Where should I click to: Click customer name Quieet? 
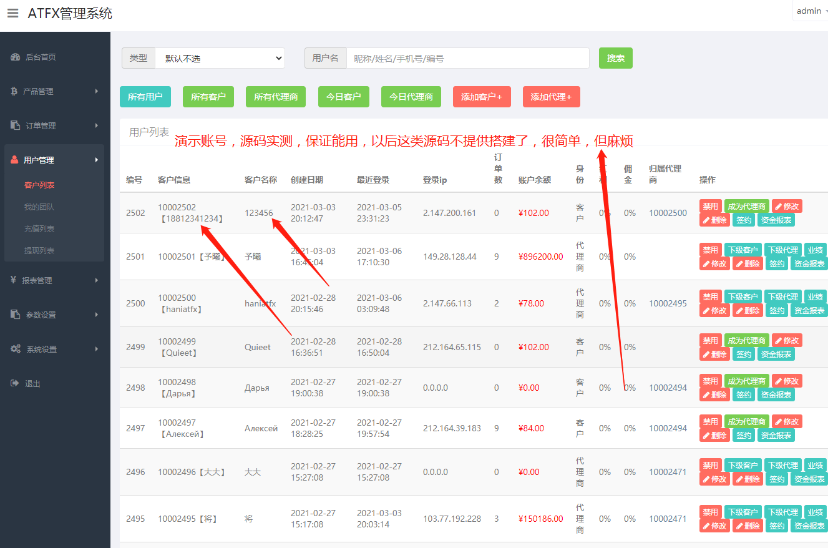(x=258, y=347)
